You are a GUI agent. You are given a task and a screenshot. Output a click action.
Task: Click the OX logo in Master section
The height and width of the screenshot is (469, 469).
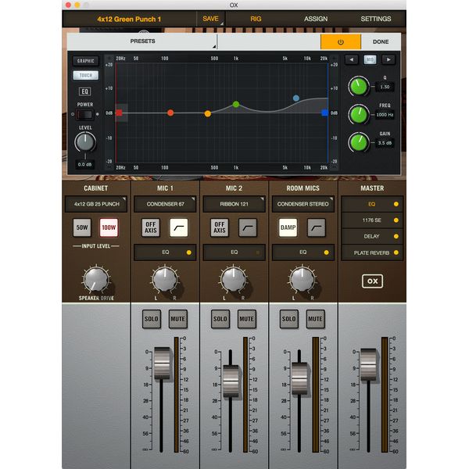[x=372, y=281]
